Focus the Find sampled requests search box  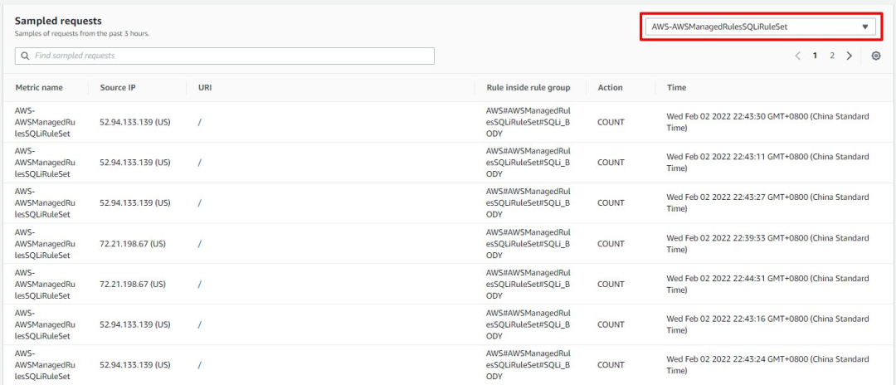pyautogui.click(x=225, y=56)
